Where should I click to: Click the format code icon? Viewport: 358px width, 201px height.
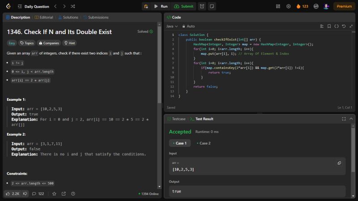(x=322, y=26)
